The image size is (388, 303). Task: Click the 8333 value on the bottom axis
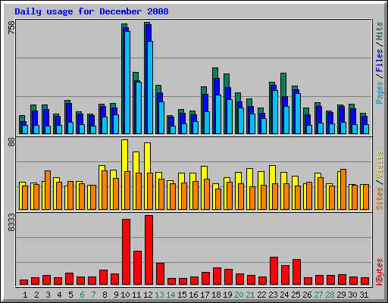click(11, 223)
